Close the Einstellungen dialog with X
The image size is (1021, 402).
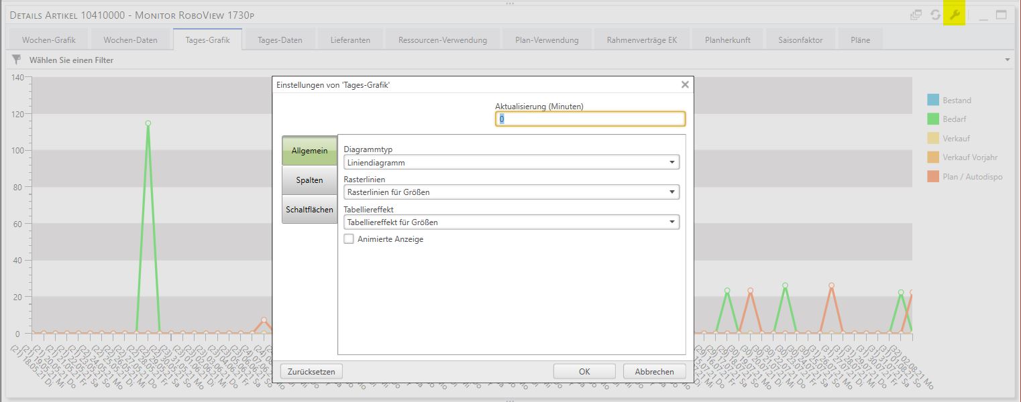[x=685, y=85]
